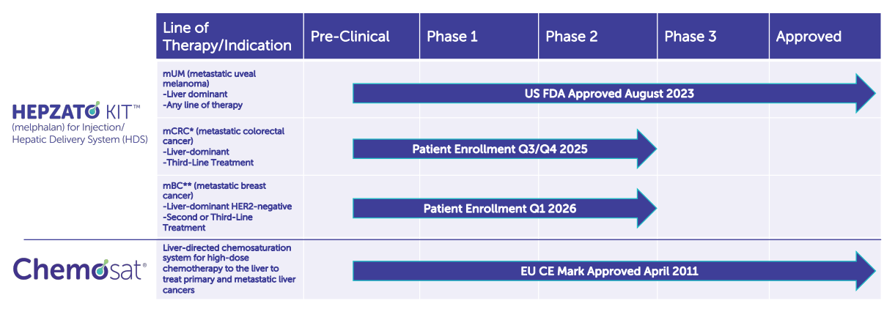
Task: Select the Pre-Clinical column header
Action: (x=350, y=37)
